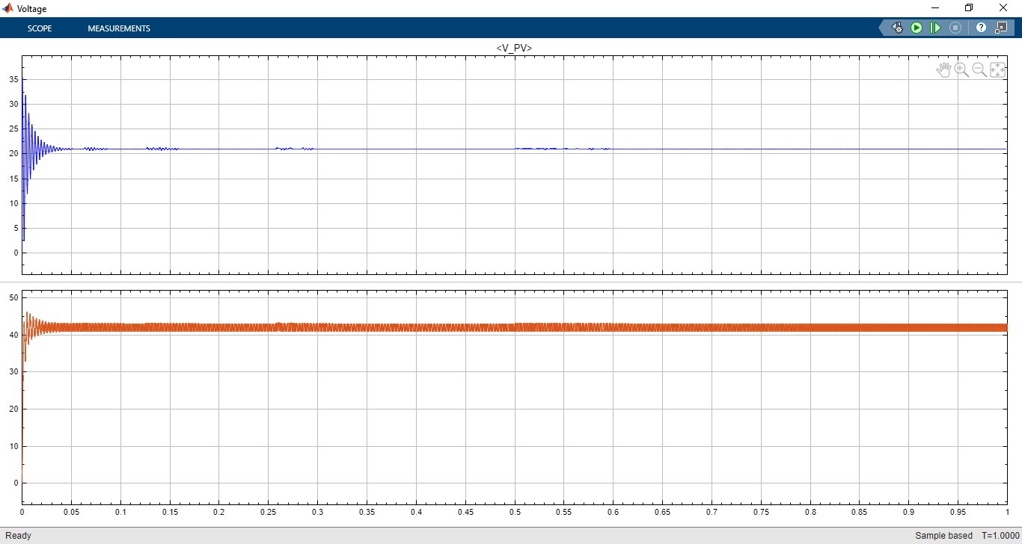Open scope help question mark icon
The width and height of the screenshot is (1022, 544).
pyautogui.click(x=981, y=28)
